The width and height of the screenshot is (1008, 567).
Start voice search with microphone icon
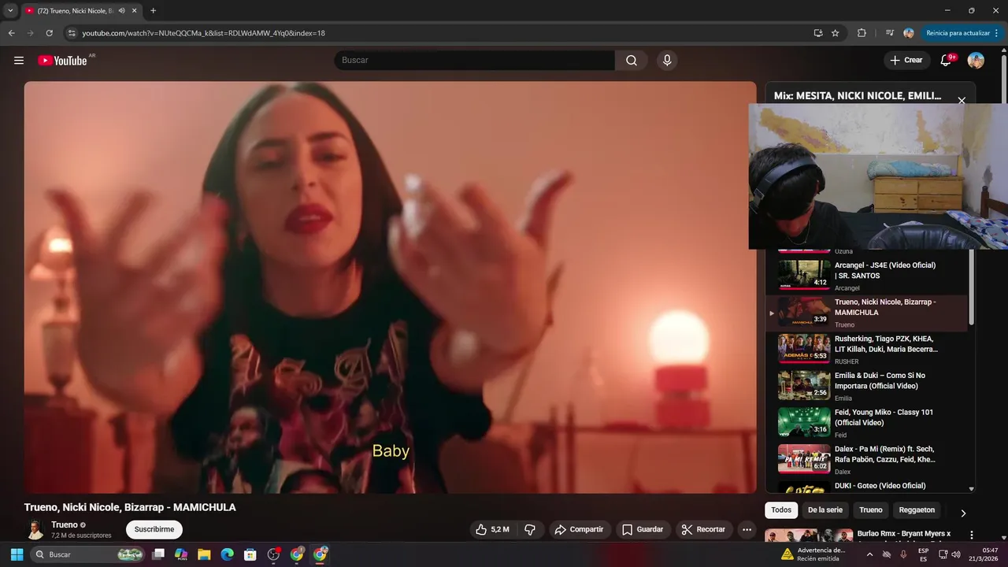[x=667, y=61]
